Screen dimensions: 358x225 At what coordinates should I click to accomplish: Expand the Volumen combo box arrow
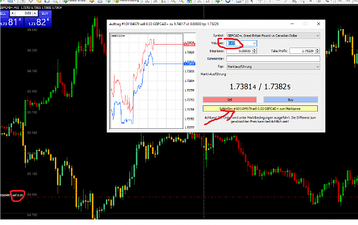pyautogui.click(x=254, y=44)
